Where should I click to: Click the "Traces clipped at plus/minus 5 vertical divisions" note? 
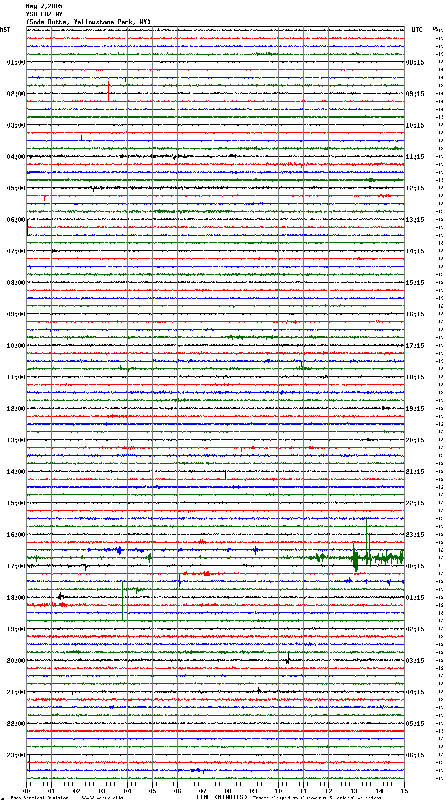click(317, 798)
